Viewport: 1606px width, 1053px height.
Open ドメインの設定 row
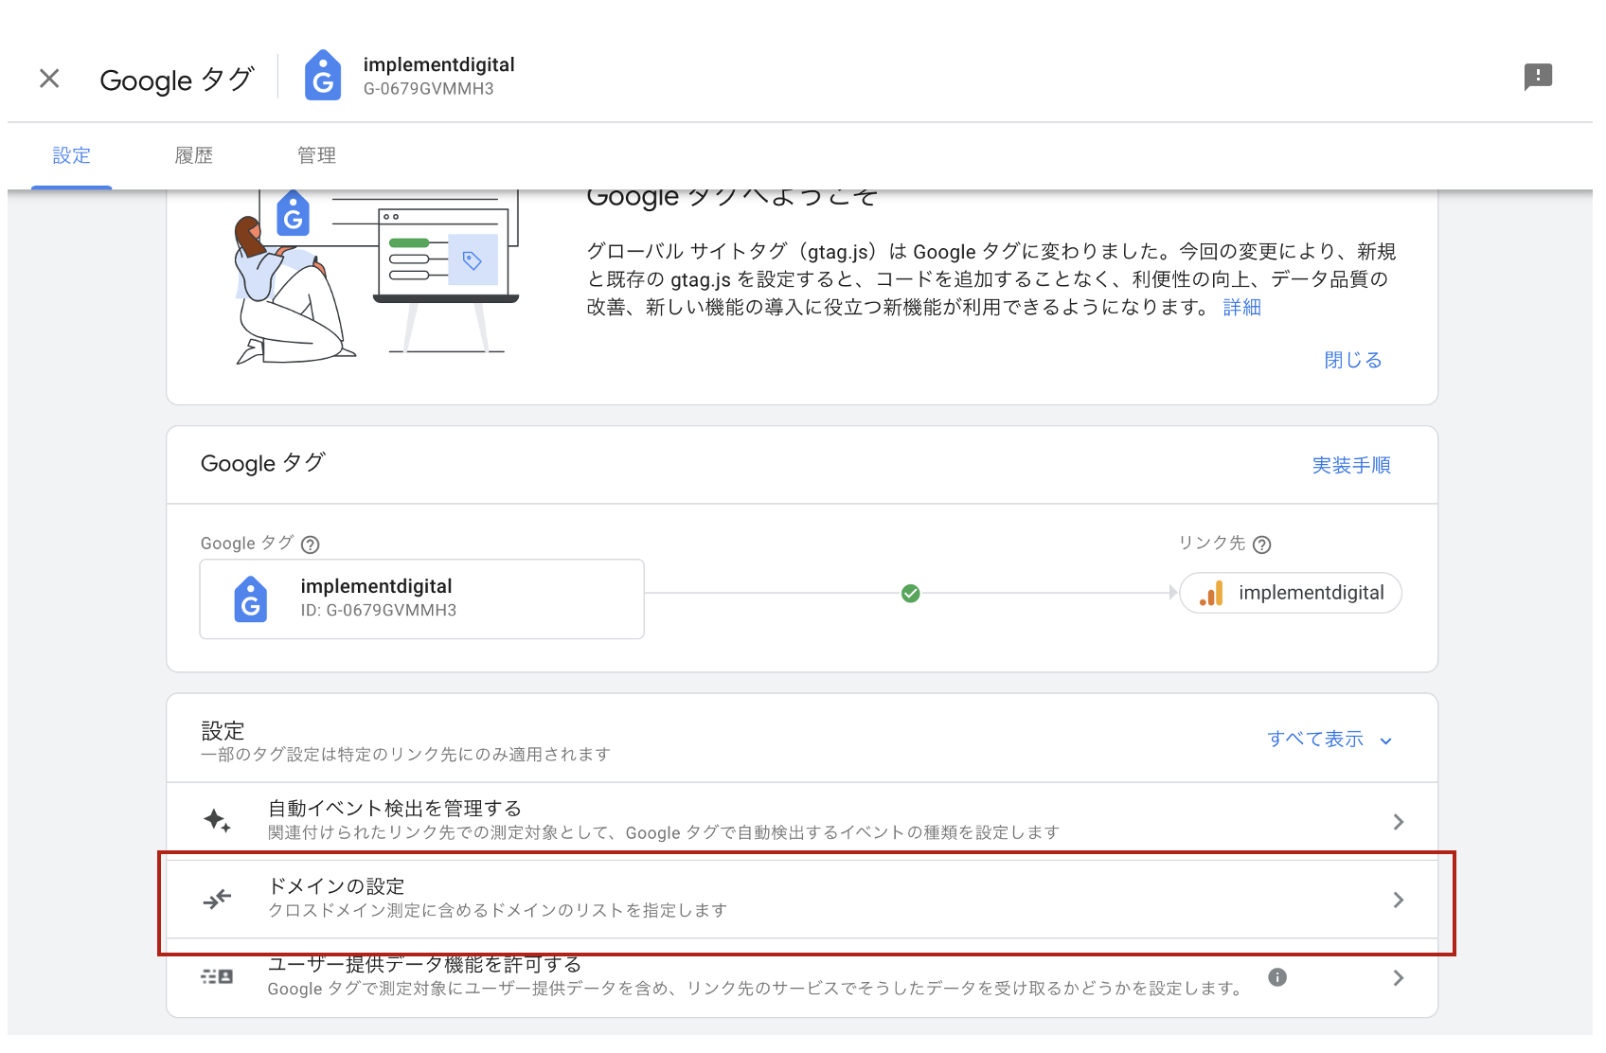click(802, 900)
